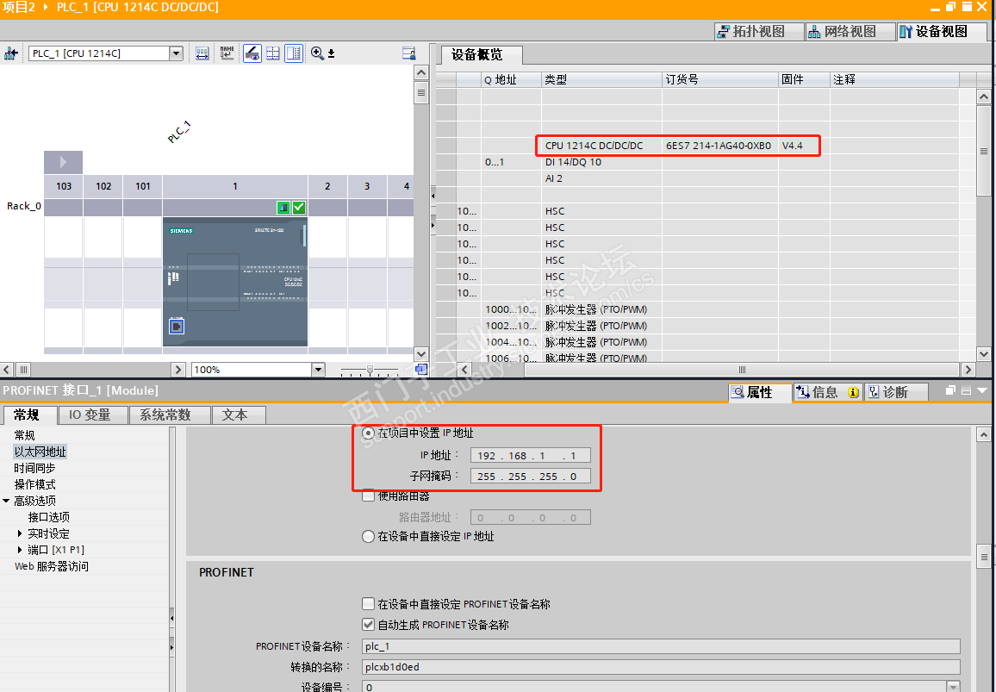996x692 pixels.
Task: Open the PLC_1 [CPU 1214C] device dropdown
Action: 176,53
